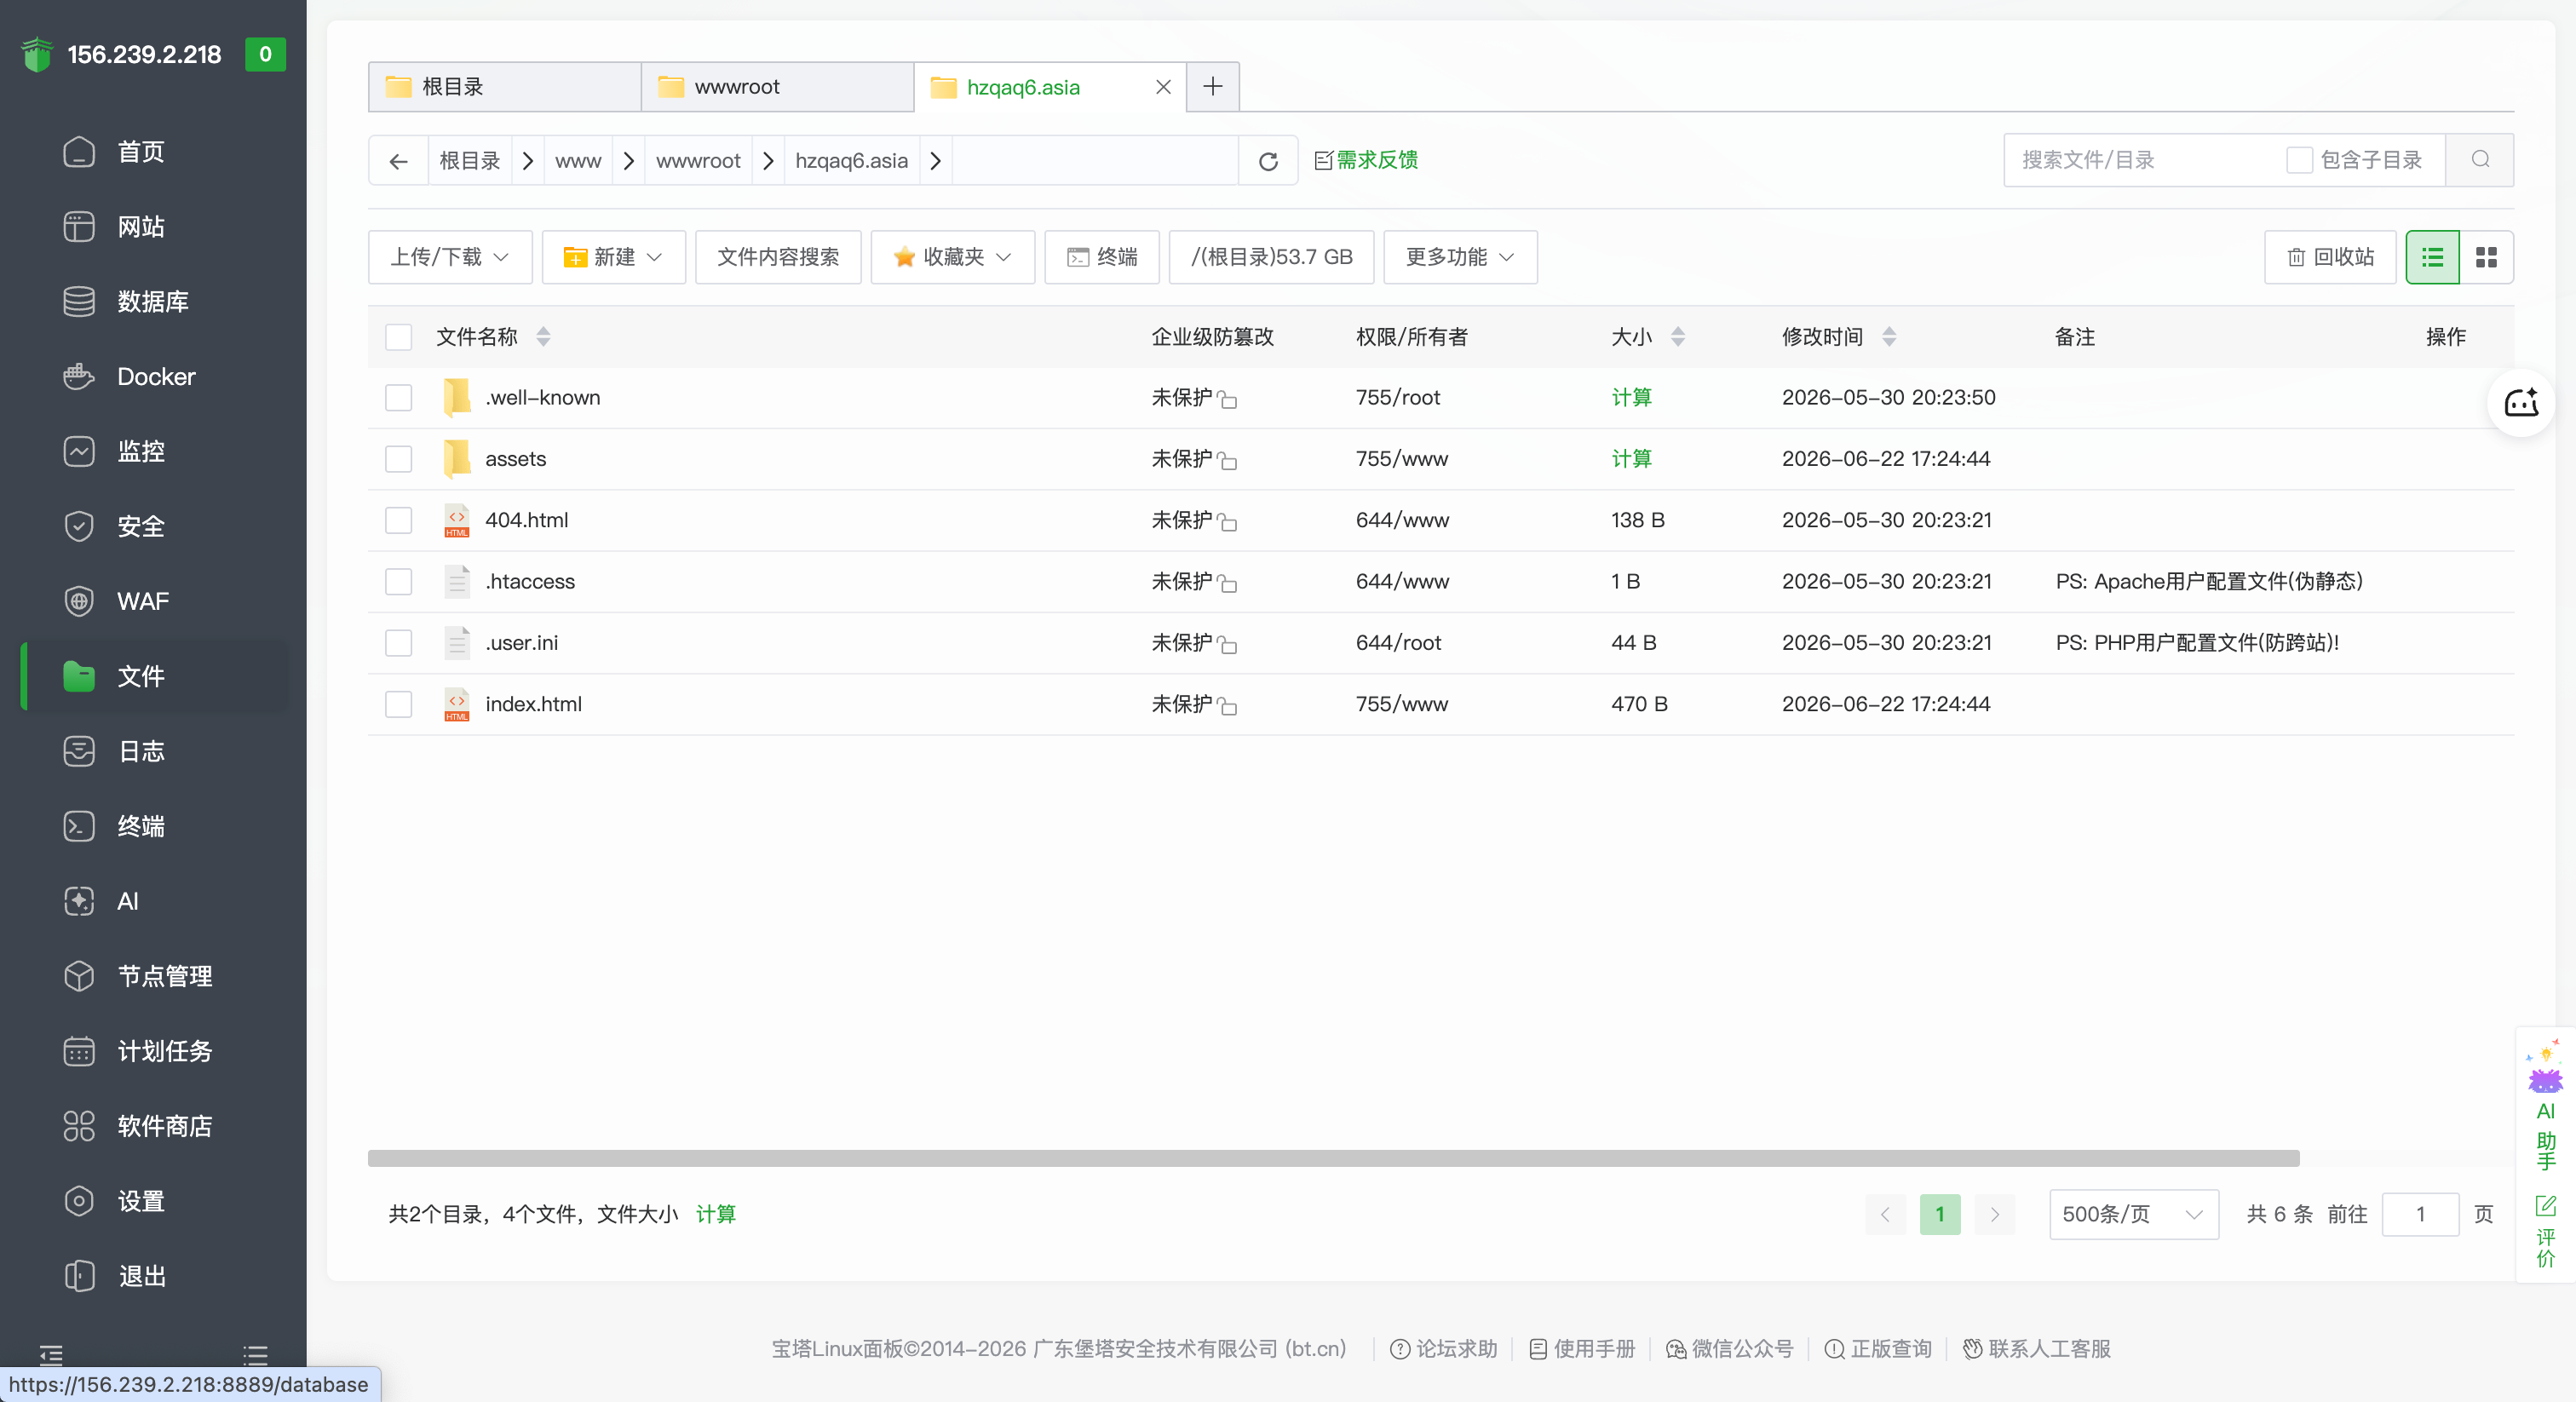The height and width of the screenshot is (1402, 2576).
Task: Click the search magnifier icon
Action: [x=2480, y=160]
